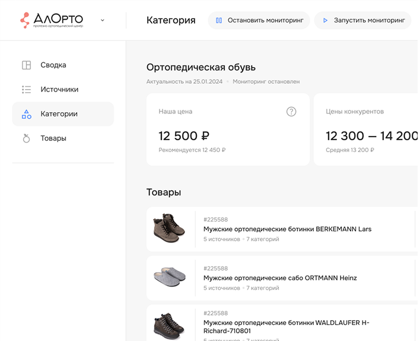Select Категории in the sidebar
Image resolution: width=420 pixels, height=341 pixels.
[59, 114]
